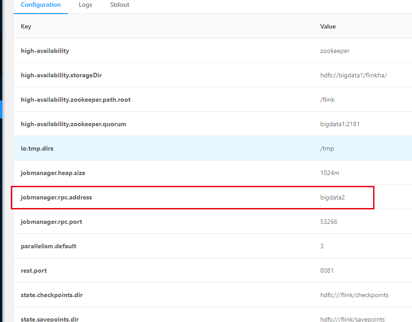Select the Stdout tab
This screenshot has width=412, height=322.
point(119,5)
